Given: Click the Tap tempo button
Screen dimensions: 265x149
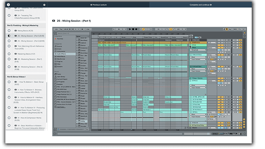Looking at the screenshot, I should tap(61, 29).
